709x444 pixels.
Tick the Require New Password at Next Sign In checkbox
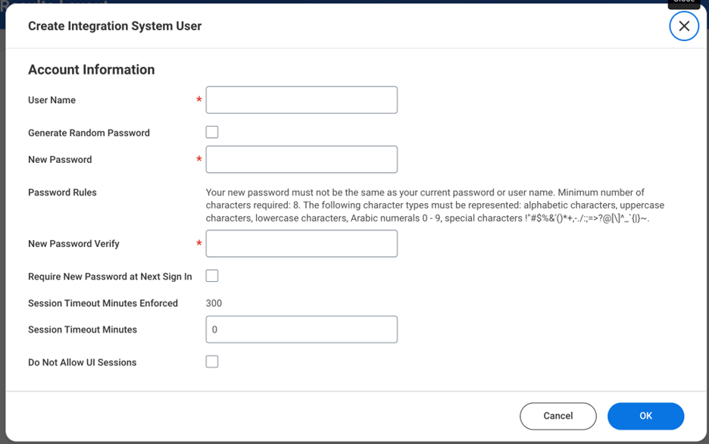pyautogui.click(x=212, y=277)
